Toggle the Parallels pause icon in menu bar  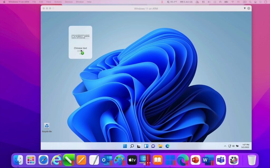click(x=162, y=2)
